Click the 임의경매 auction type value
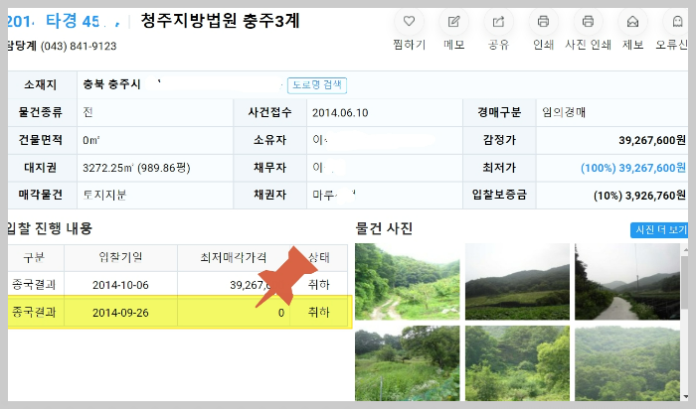The height and width of the screenshot is (409, 696). [x=564, y=112]
